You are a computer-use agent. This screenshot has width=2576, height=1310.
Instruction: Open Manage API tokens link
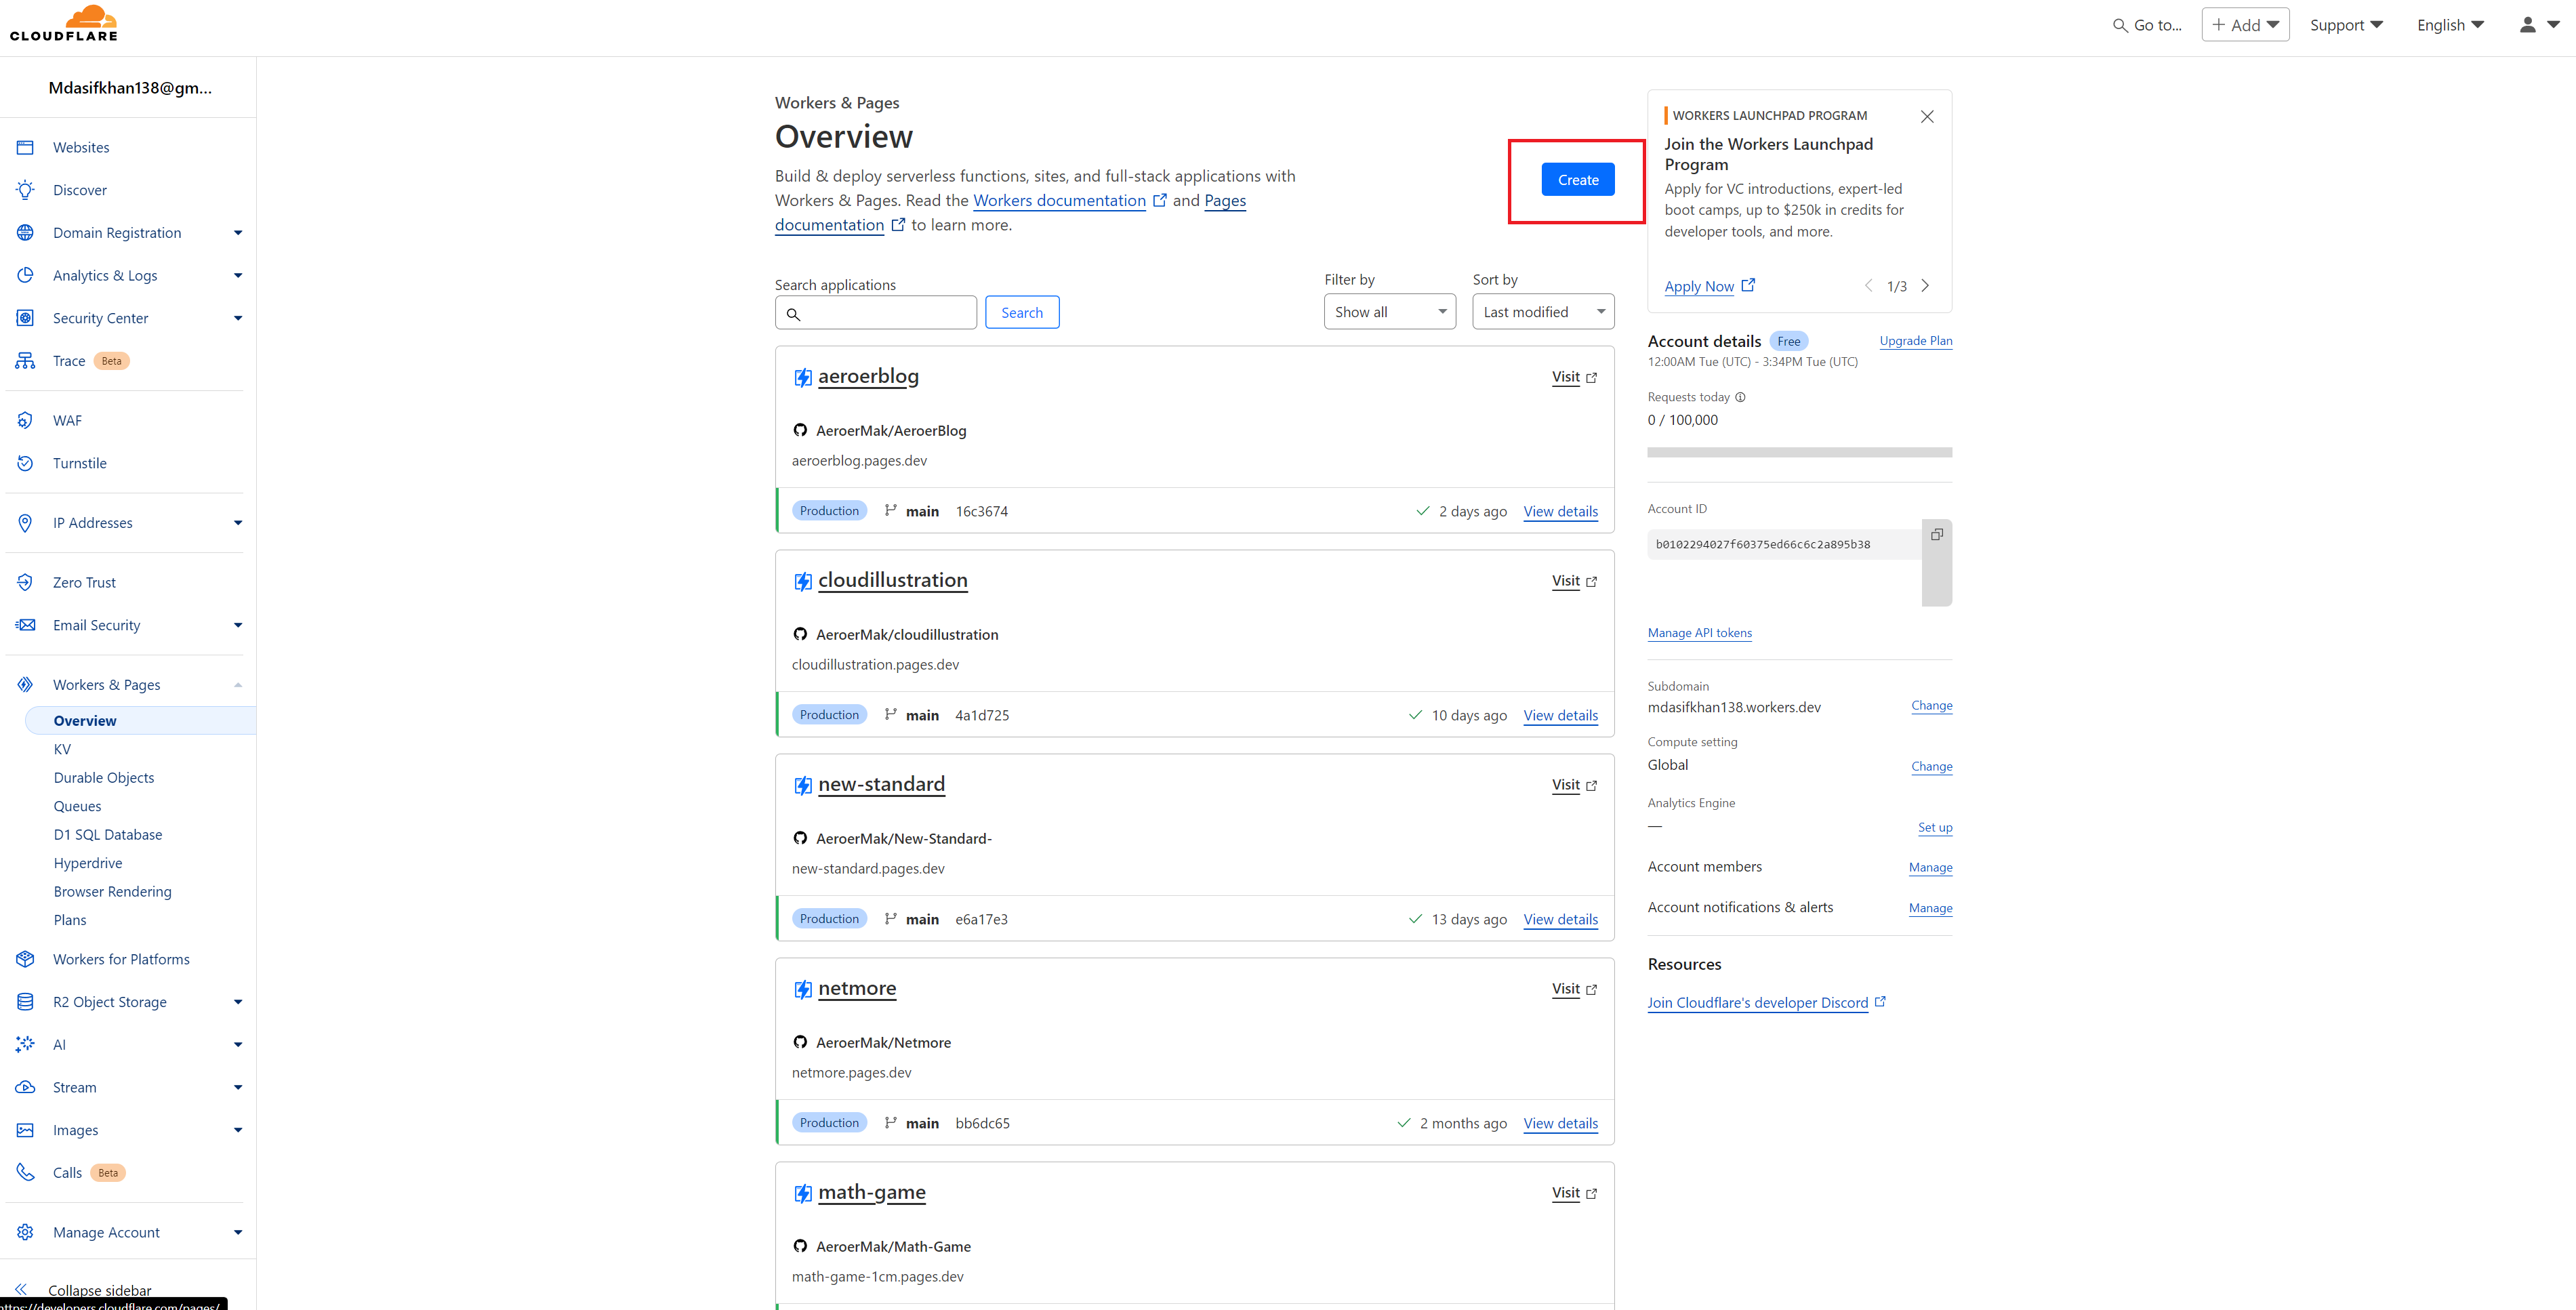click(1699, 633)
